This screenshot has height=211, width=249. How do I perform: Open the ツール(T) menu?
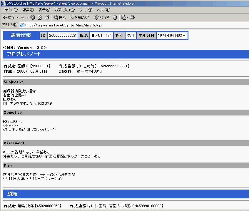[86, 10]
